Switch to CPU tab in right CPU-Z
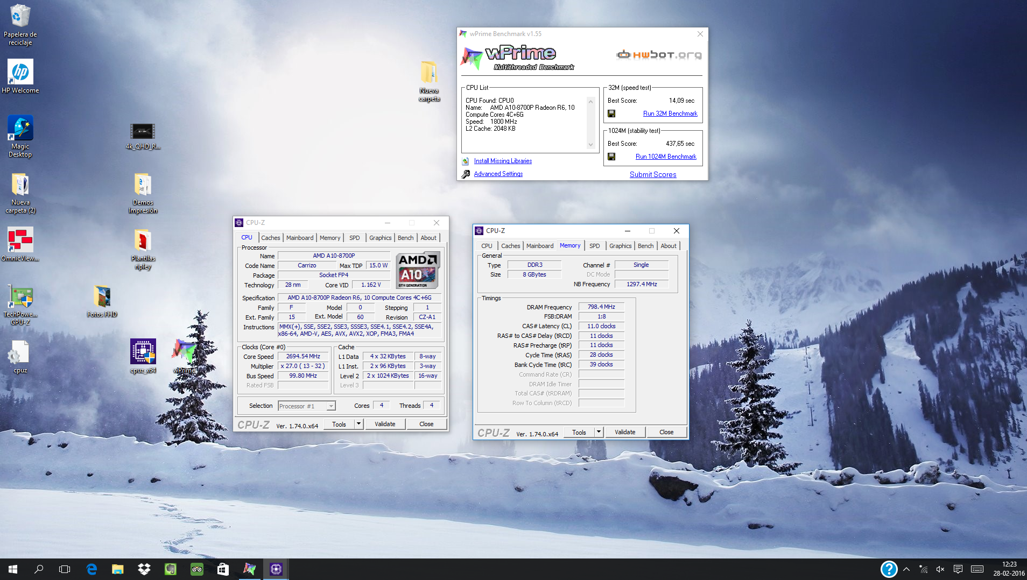This screenshot has height=580, width=1027. coord(487,246)
